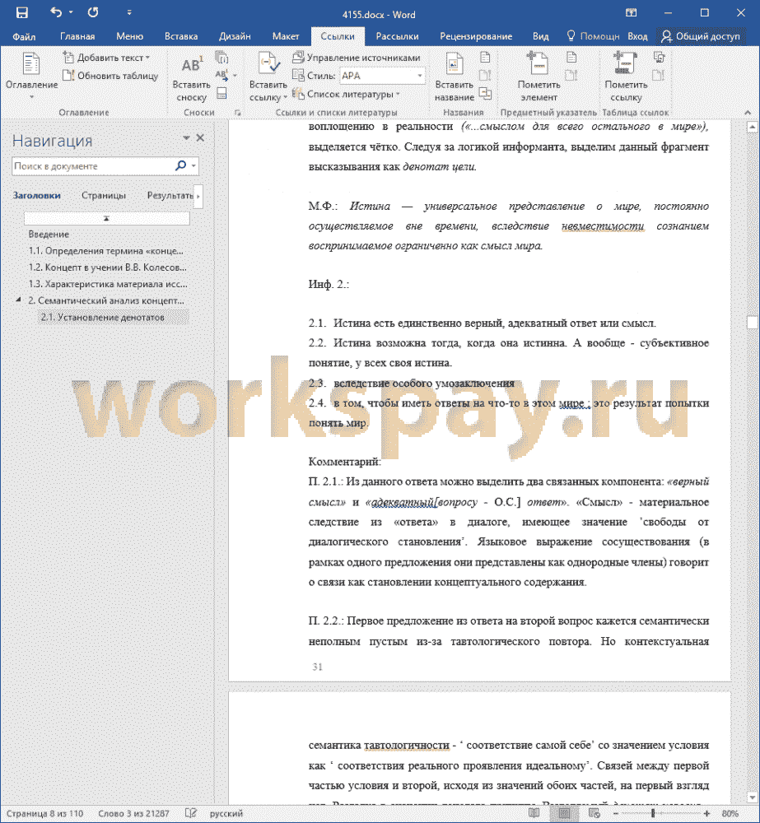This screenshot has height=823, width=760.
Task: Go to heading 1.1. Определения термина
Action: point(106,251)
